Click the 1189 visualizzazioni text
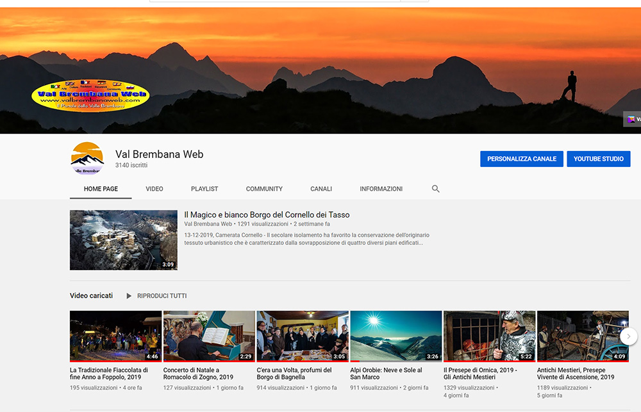Image resolution: width=641 pixels, height=412 pixels. point(563,388)
